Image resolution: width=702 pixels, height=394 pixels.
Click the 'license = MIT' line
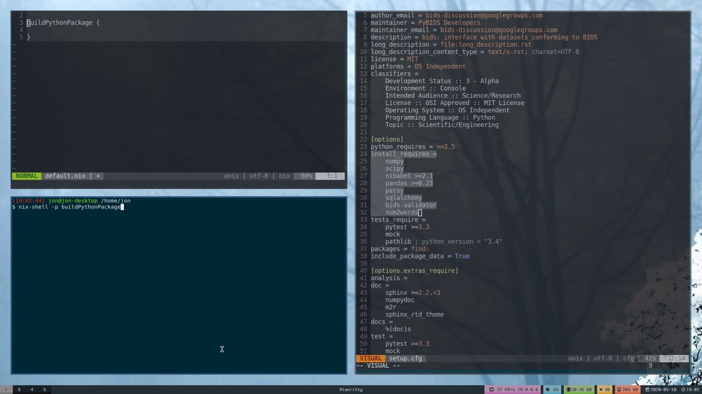[x=394, y=59]
